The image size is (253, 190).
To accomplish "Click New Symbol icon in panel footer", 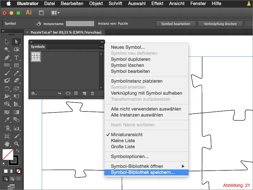I will coord(84,93).
